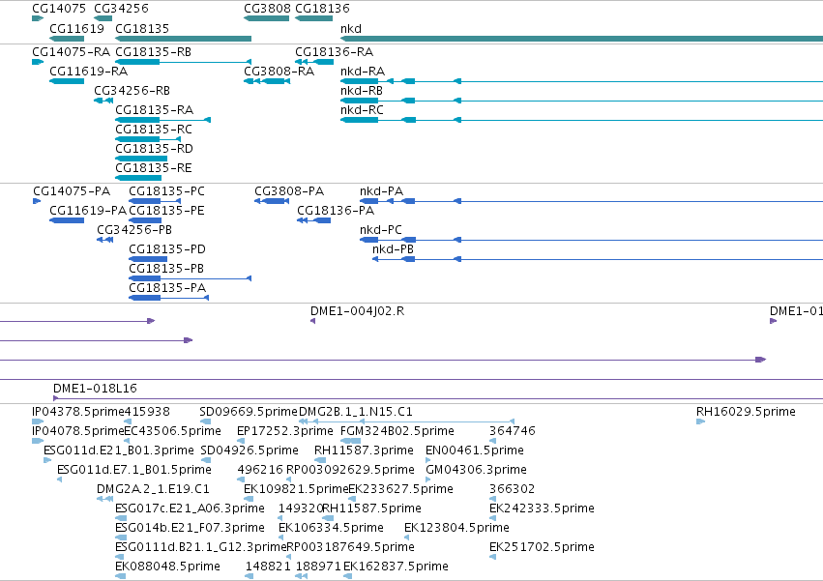Select BAC end DME1-004J02.R
The height and width of the screenshot is (581, 823).
click(x=312, y=321)
